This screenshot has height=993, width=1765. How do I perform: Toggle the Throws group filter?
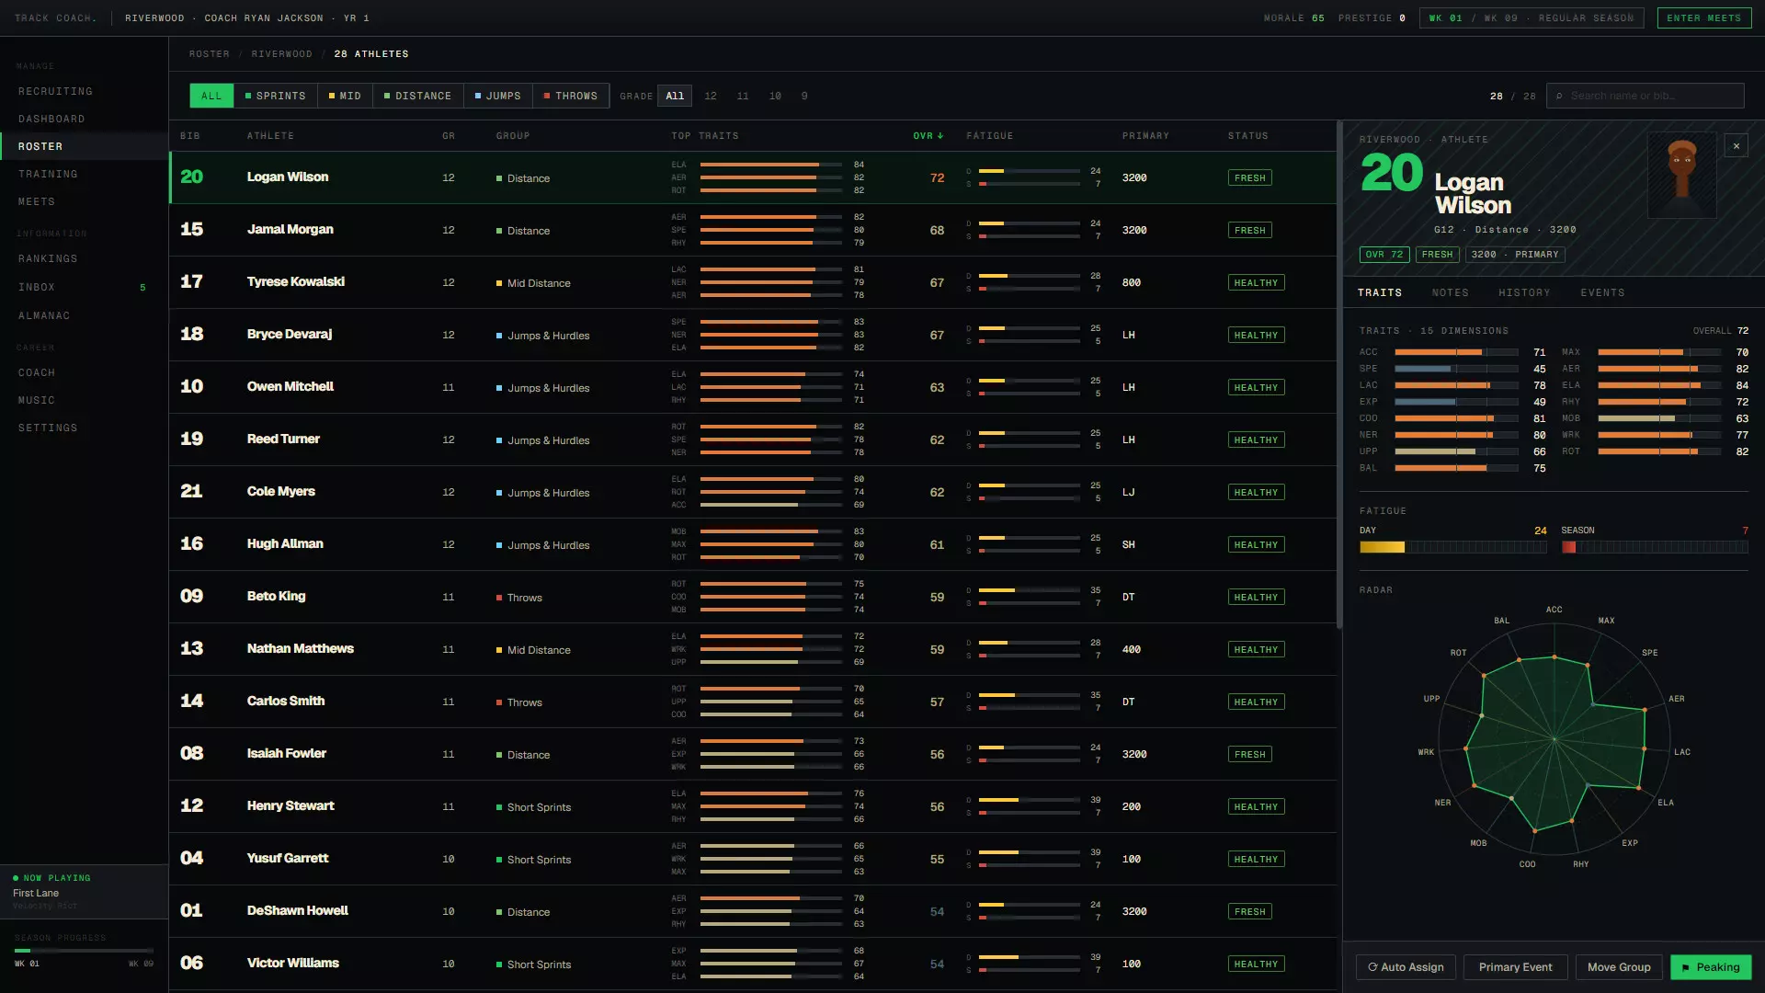click(570, 96)
